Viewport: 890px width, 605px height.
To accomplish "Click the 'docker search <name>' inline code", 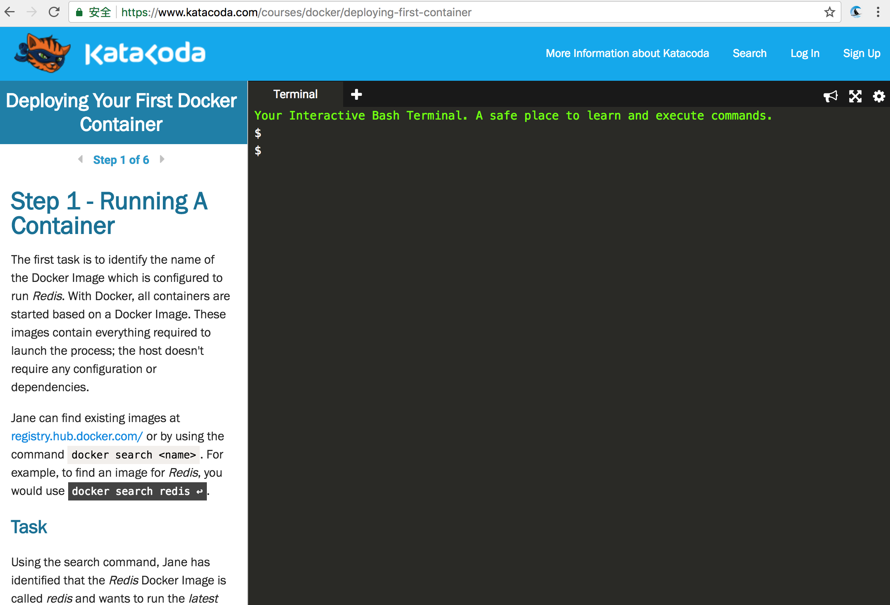I will [x=134, y=455].
